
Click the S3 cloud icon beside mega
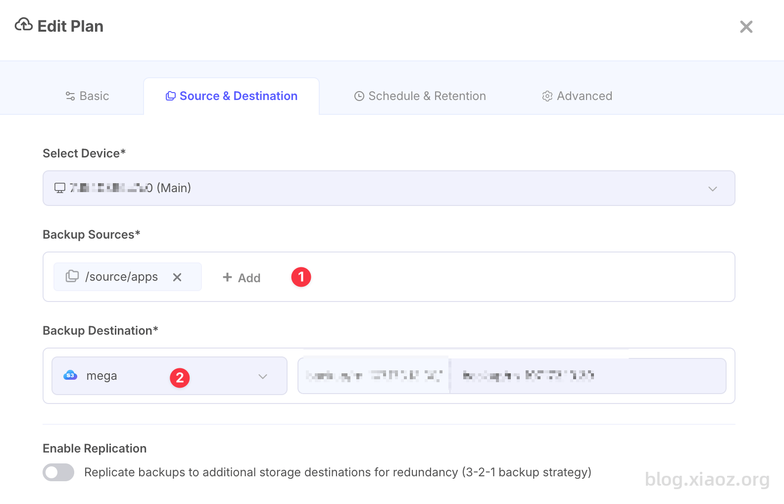(x=70, y=375)
